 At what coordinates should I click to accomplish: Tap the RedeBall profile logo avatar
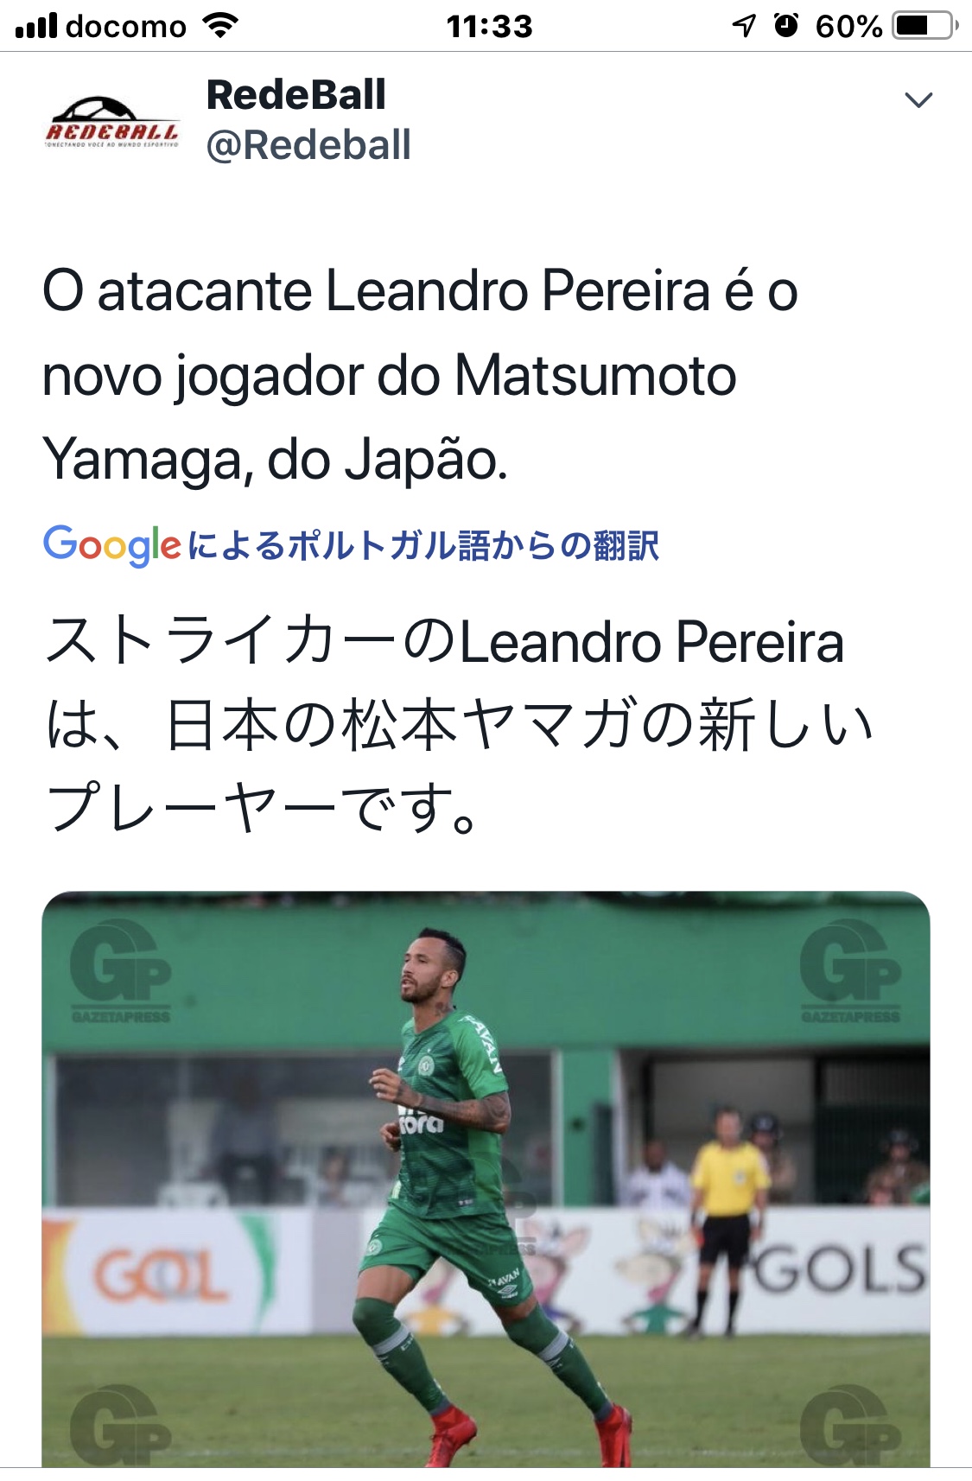[111, 122]
